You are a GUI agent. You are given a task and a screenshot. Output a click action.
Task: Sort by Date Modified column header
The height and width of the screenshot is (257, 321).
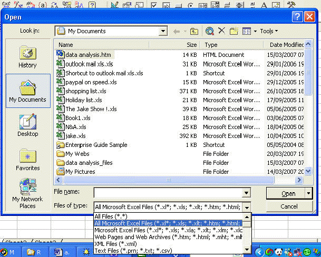pos(284,45)
